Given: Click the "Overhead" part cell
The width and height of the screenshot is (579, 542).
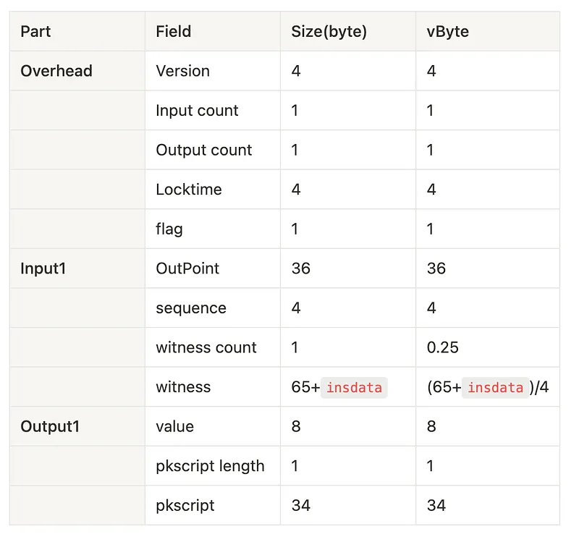Looking at the screenshot, I should pyautogui.click(x=56, y=71).
